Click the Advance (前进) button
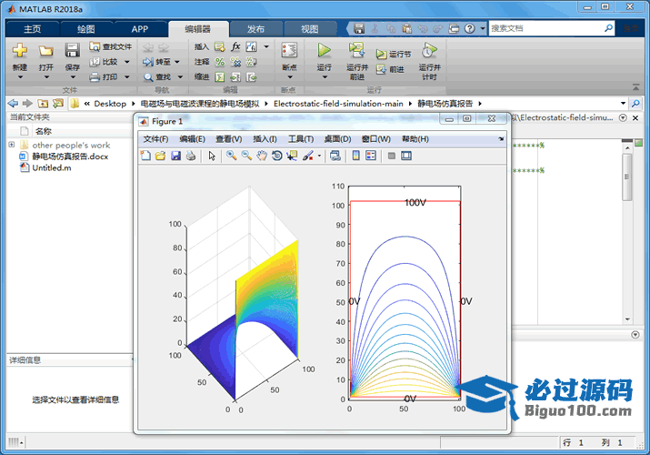Viewport: 650px width, 455px height. pyautogui.click(x=390, y=69)
